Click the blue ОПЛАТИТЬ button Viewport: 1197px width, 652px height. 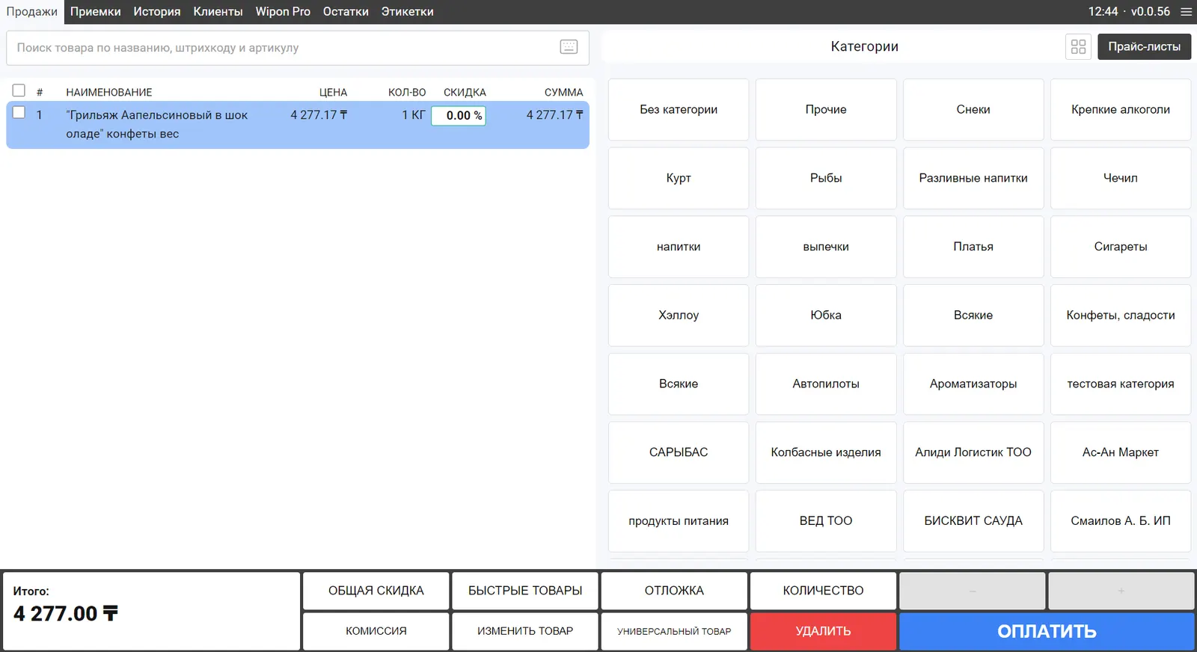1046,631
